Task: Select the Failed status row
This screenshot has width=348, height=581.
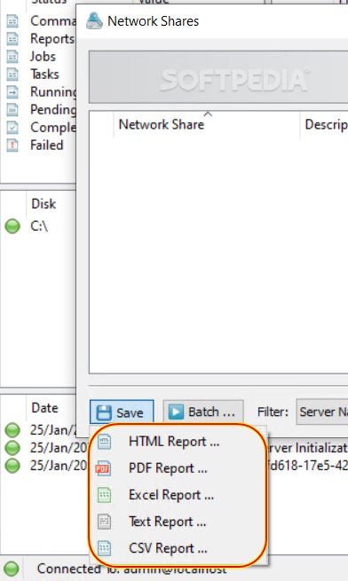Action: click(38, 145)
